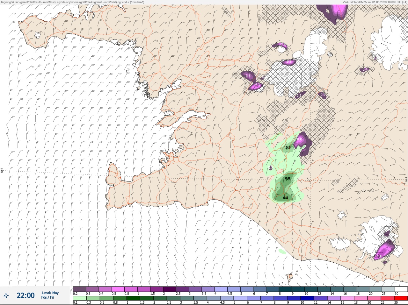
Task: Click the 22:00 forecast time display
Action: tap(25, 295)
